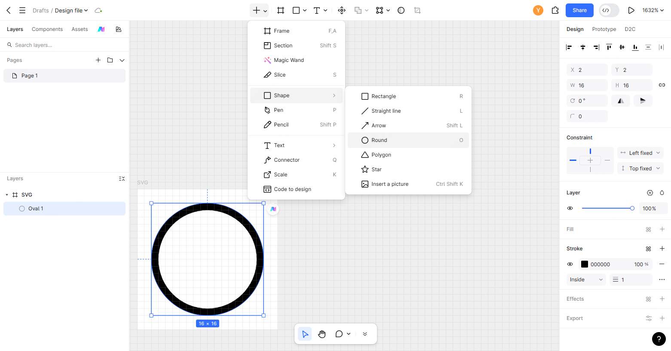Screen dimensions: 671x351
Task: Select the Hand tool in bottom toolbar
Action: tap(322, 334)
